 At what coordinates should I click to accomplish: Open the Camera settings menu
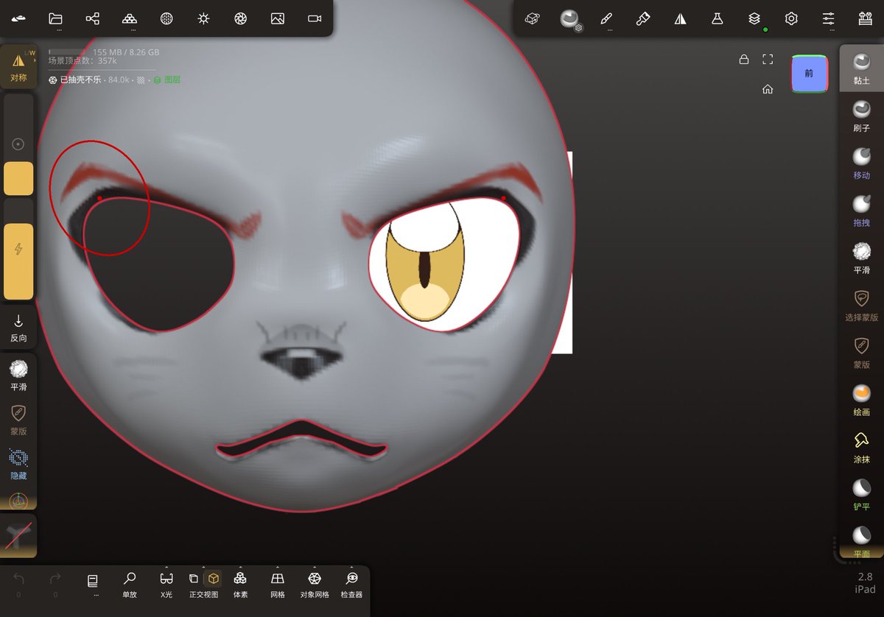point(315,18)
